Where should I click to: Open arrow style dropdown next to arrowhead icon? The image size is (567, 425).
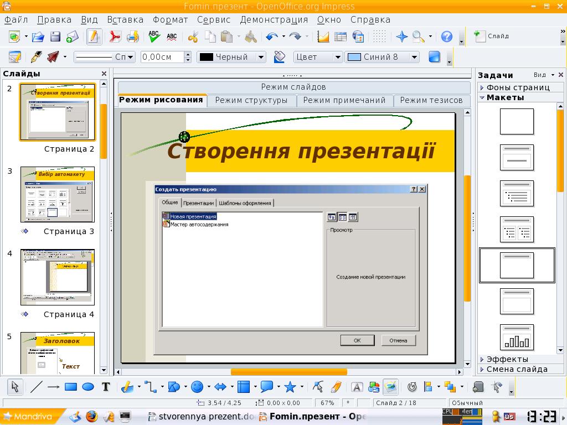[x=65, y=57]
